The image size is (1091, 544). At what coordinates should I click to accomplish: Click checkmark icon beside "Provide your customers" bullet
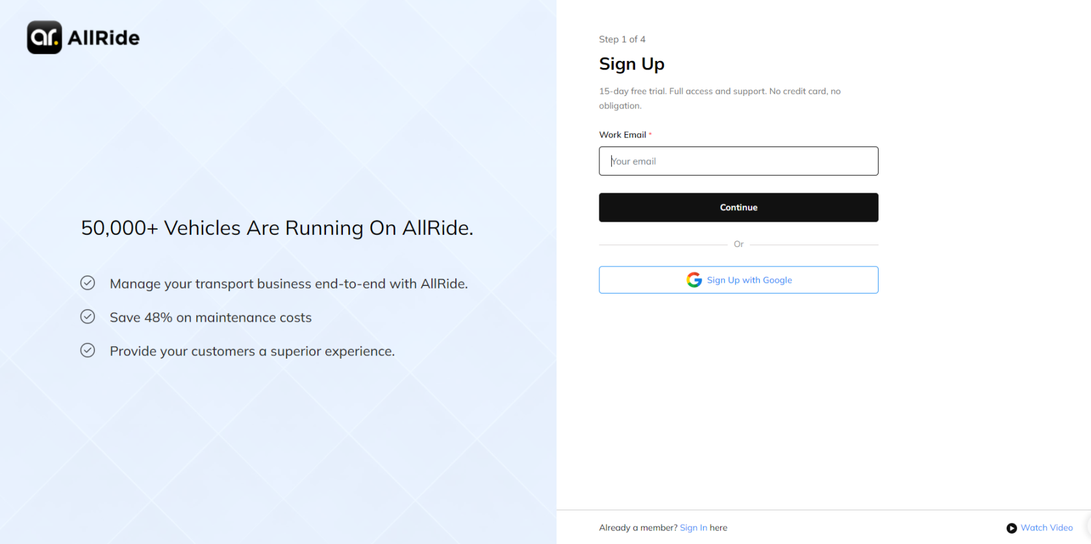[x=88, y=350]
